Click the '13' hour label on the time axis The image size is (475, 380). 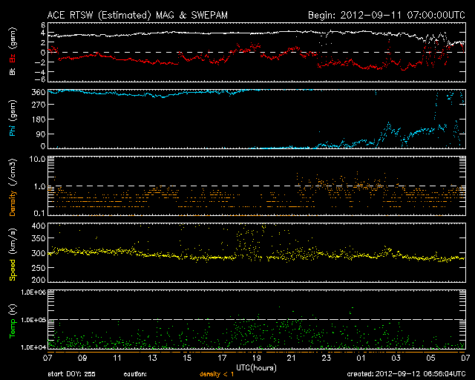coord(152,358)
